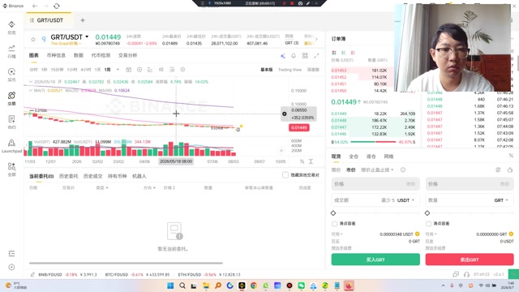Open the calculator icon in order panel
This screenshot has height=292, width=519.
click(510, 170)
